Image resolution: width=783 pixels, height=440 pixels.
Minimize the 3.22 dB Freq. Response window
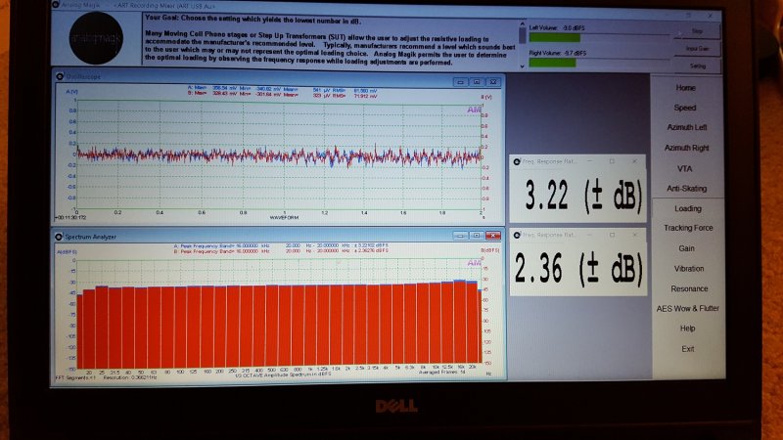(589, 161)
